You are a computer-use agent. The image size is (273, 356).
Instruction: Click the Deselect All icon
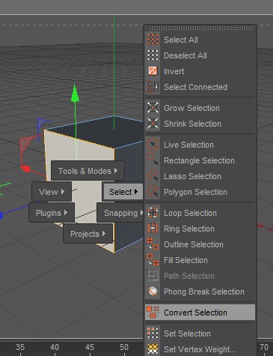(x=153, y=55)
